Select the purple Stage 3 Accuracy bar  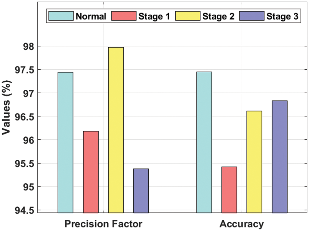(280, 157)
